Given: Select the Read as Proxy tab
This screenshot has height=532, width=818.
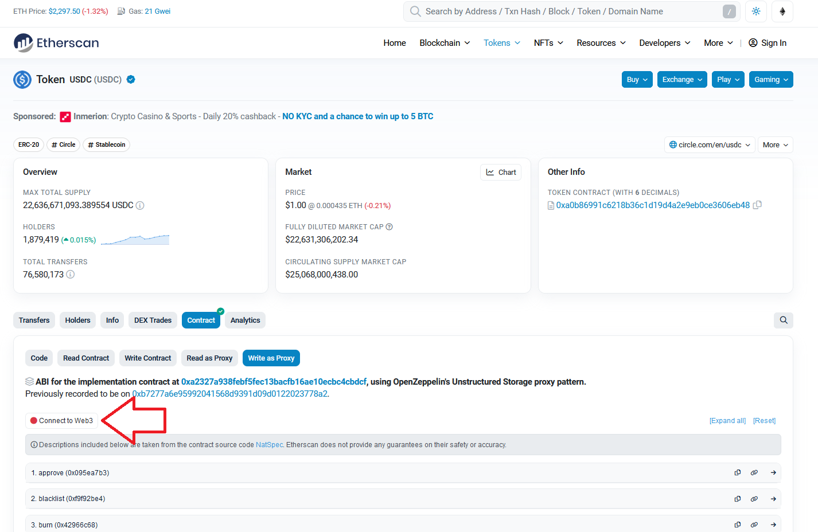Looking at the screenshot, I should click(209, 358).
